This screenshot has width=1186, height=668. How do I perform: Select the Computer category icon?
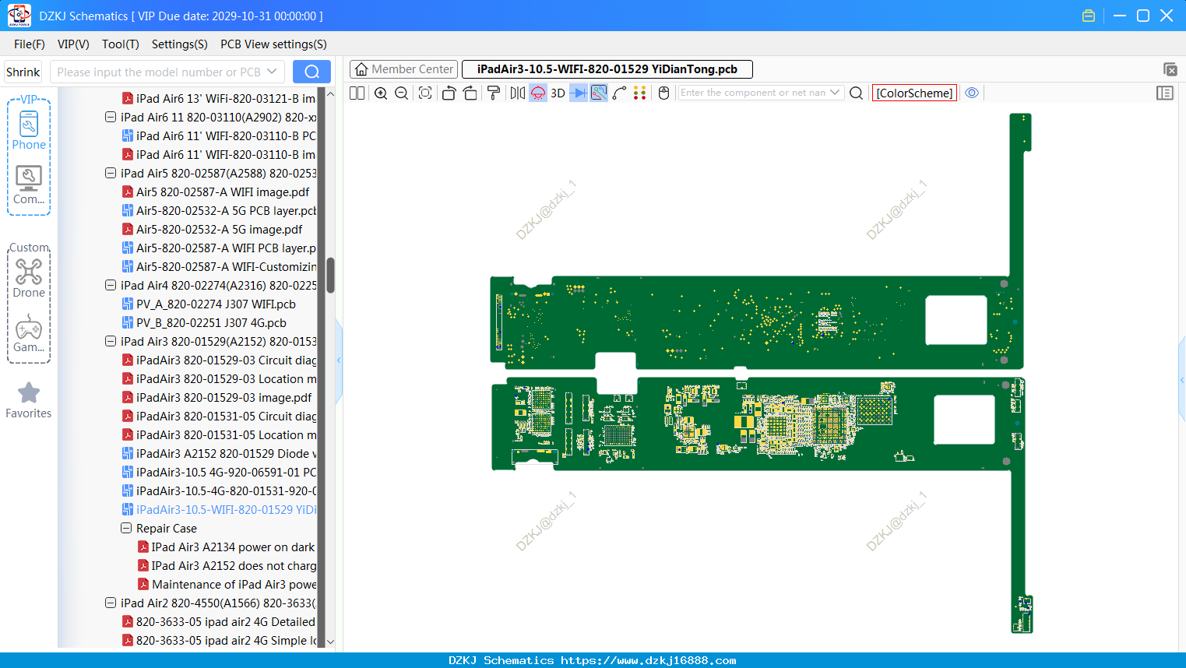point(29,185)
